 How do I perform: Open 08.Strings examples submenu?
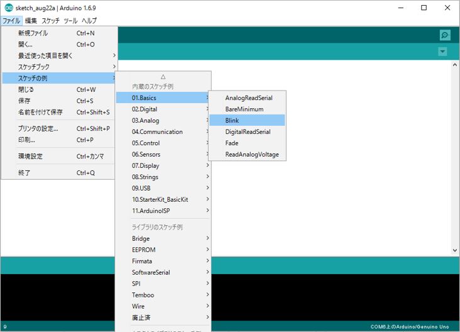163,177
